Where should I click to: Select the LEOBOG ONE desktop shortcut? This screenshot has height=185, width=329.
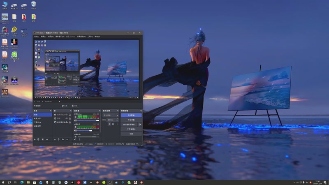[14, 32]
